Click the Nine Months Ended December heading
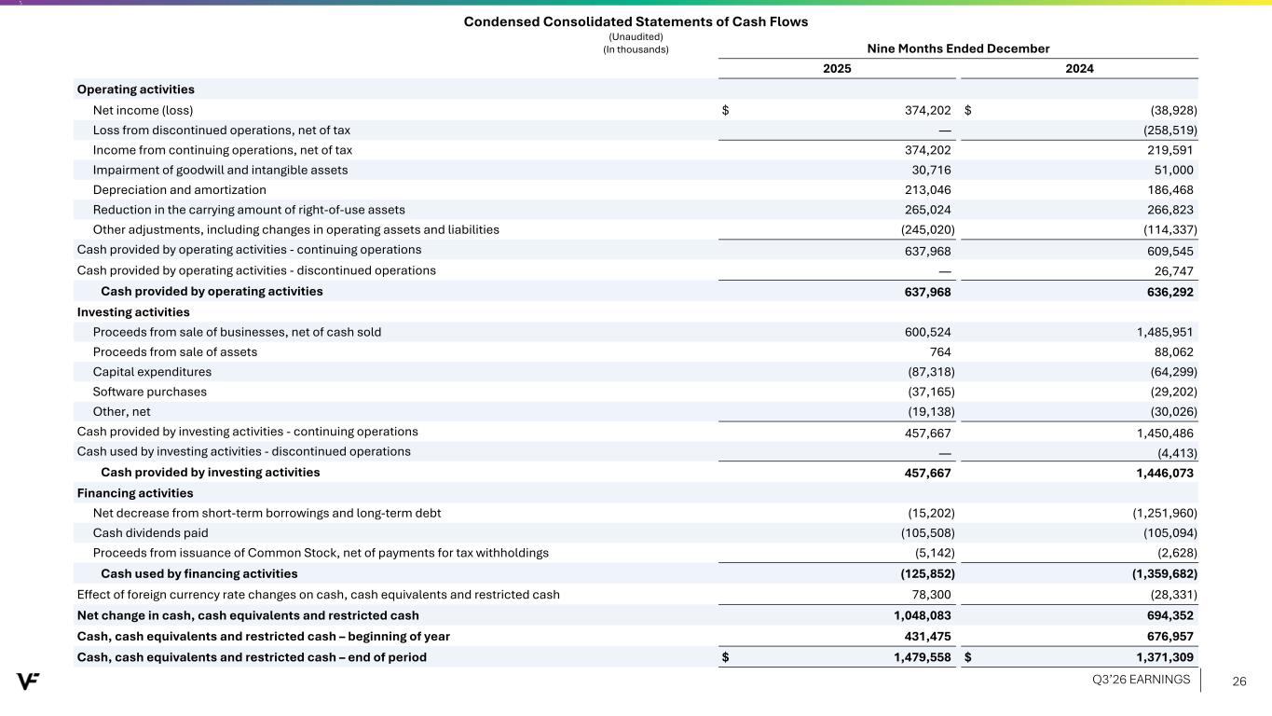 pyautogui.click(x=958, y=48)
